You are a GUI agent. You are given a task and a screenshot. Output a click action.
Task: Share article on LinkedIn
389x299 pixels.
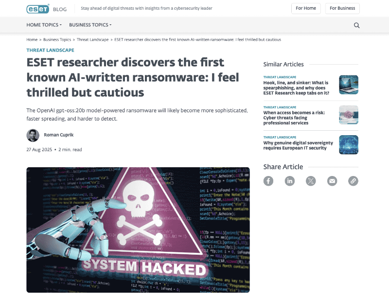289,181
